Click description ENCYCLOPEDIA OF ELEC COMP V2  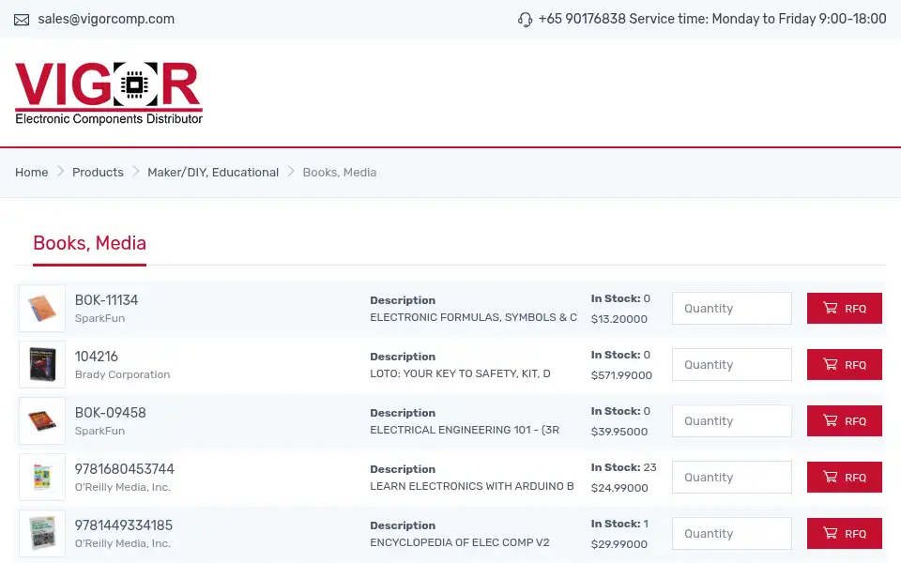[x=460, y=542]
